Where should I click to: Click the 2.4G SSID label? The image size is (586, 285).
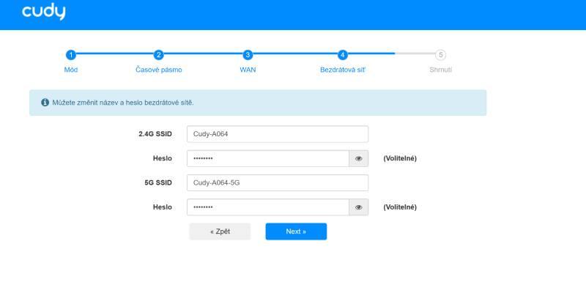click(155, 134)
